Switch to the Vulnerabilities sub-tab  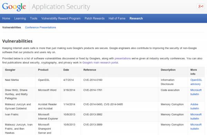click(12, 27)
